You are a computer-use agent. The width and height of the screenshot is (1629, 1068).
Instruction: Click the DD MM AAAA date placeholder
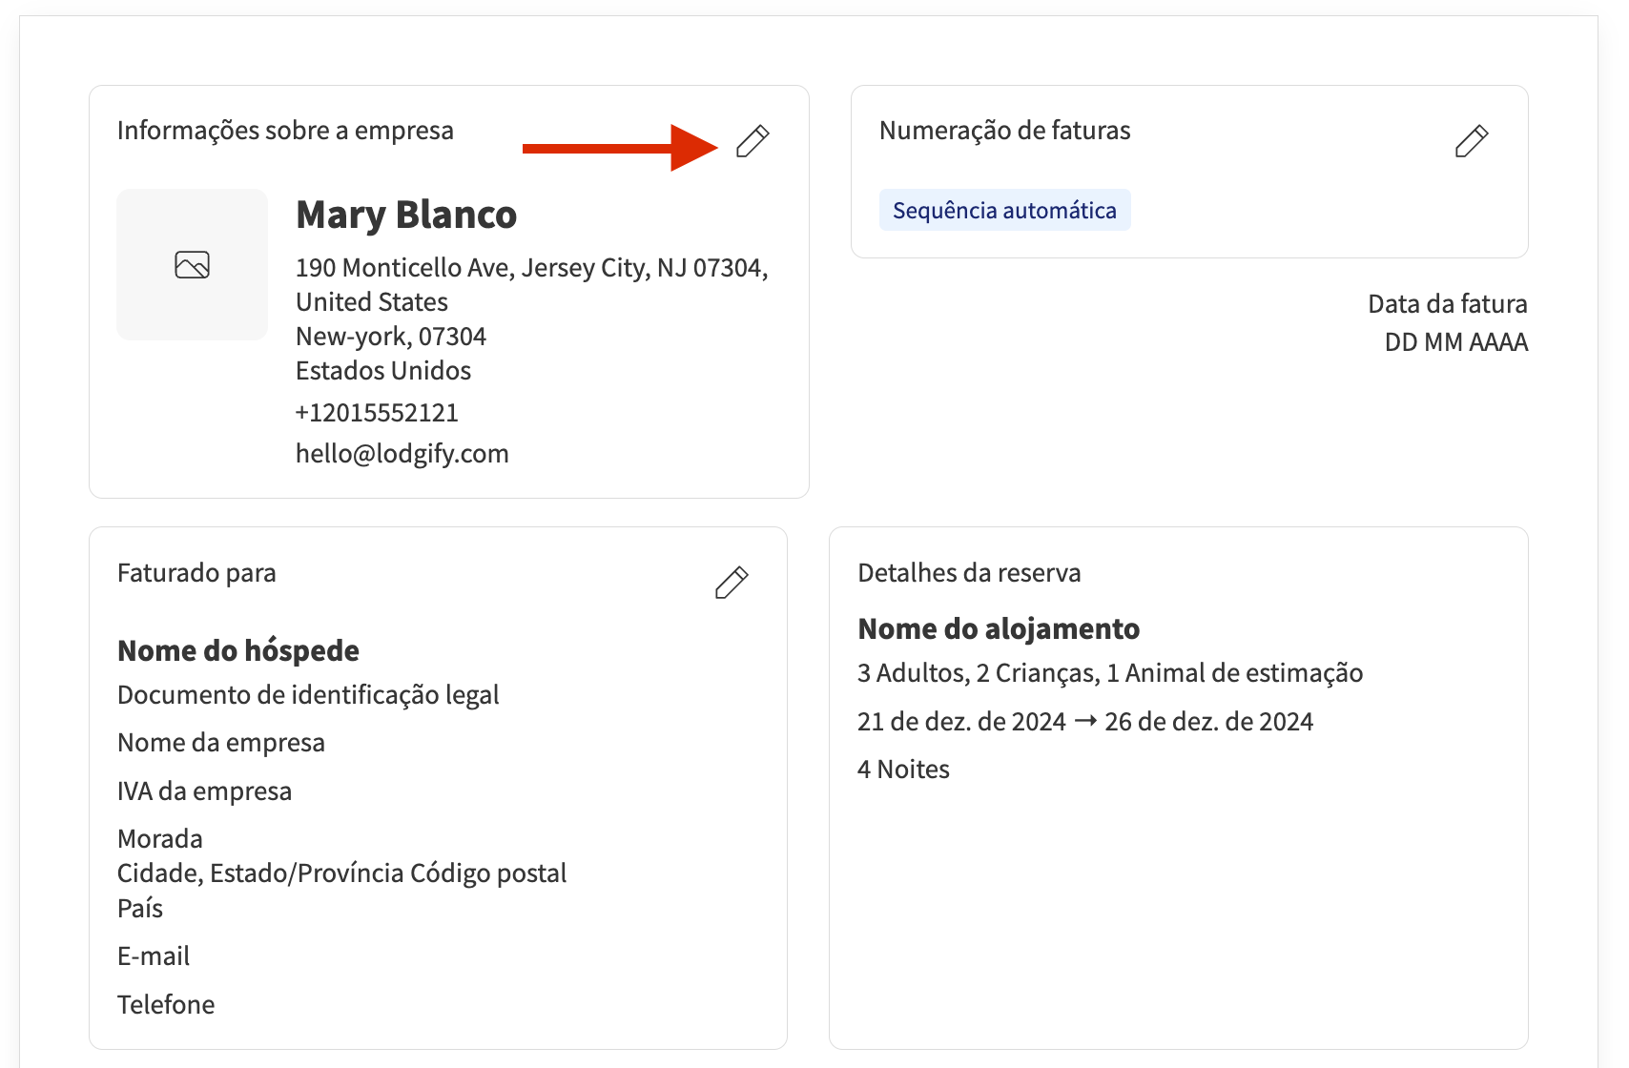pyautogui.click(x=1455, y=342)
